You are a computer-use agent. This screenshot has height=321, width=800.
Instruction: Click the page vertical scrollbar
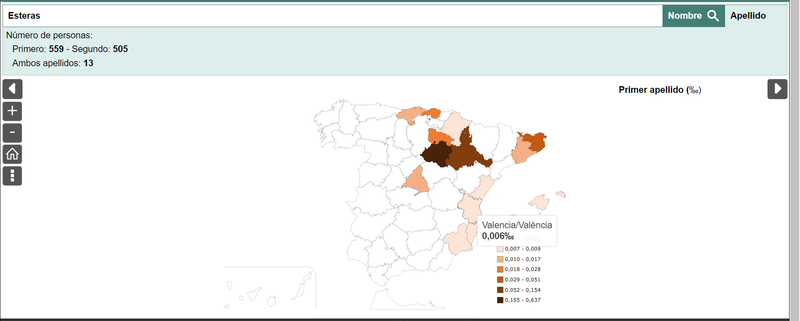pos(795,160)
